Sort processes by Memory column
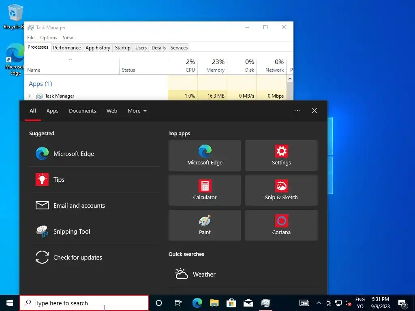The image size is (415, 311). coord(212,66)
